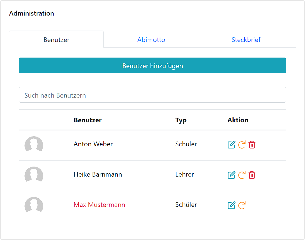Edit Heike Barnmann's user entry
This screenshot has width=305, height=240.
232,175
